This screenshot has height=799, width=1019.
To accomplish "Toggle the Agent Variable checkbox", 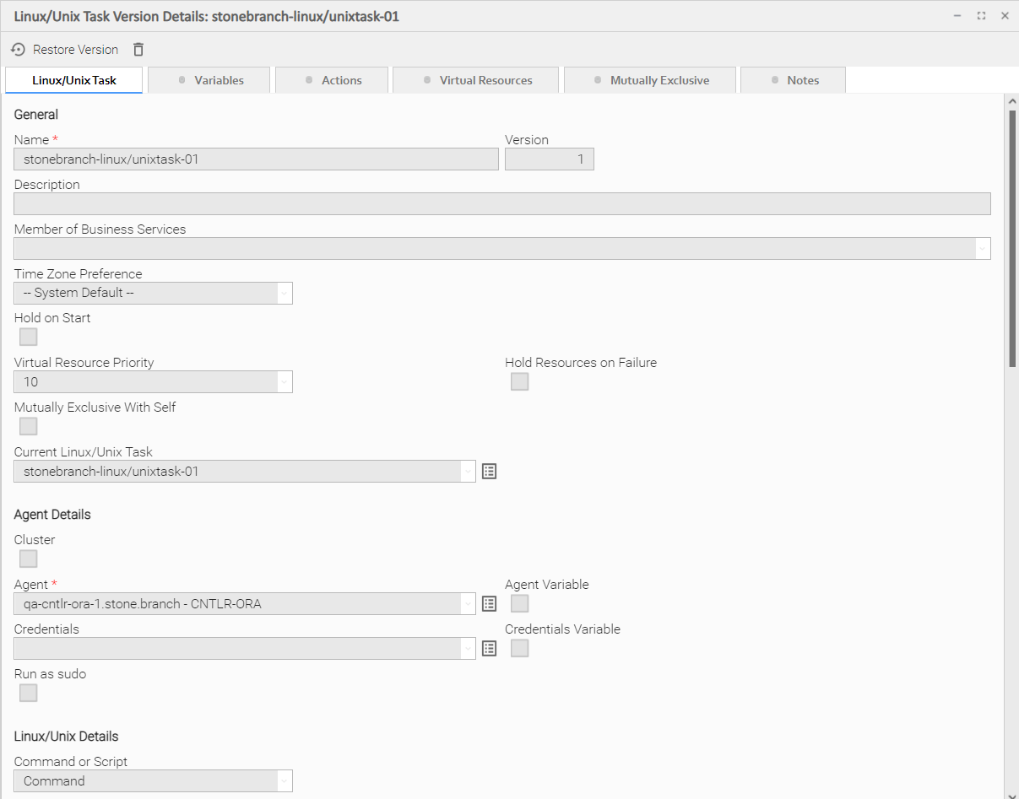I will pos(520,604).
